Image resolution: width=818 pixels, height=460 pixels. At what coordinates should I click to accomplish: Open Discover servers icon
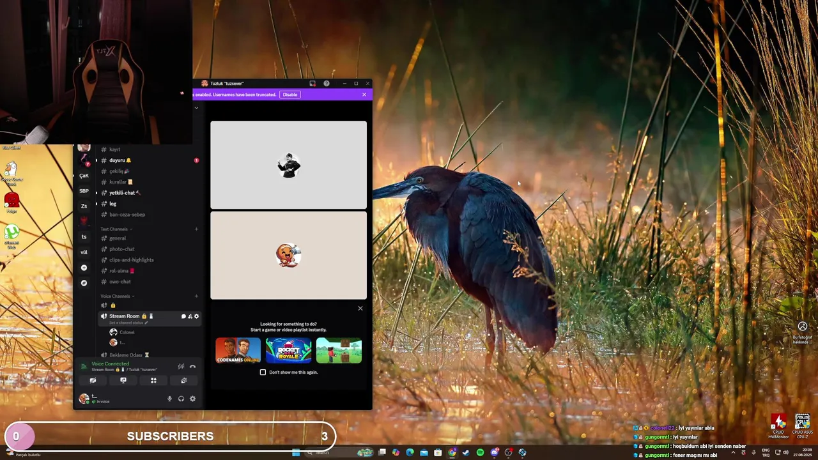point(84,283)
